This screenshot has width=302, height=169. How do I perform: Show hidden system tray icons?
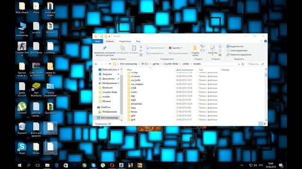242,165
